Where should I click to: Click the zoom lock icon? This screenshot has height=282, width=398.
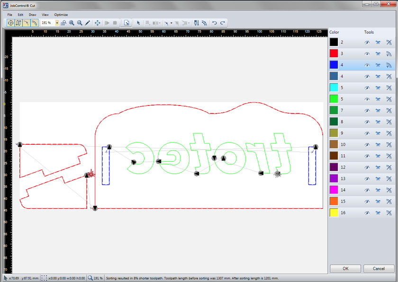click(63, 23)
